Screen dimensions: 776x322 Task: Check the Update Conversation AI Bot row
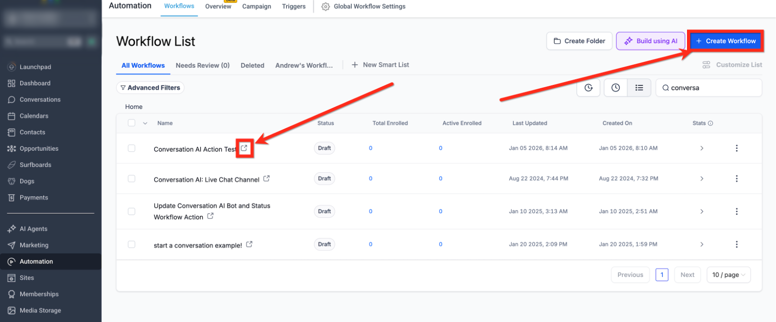click(x=132, y=212)
